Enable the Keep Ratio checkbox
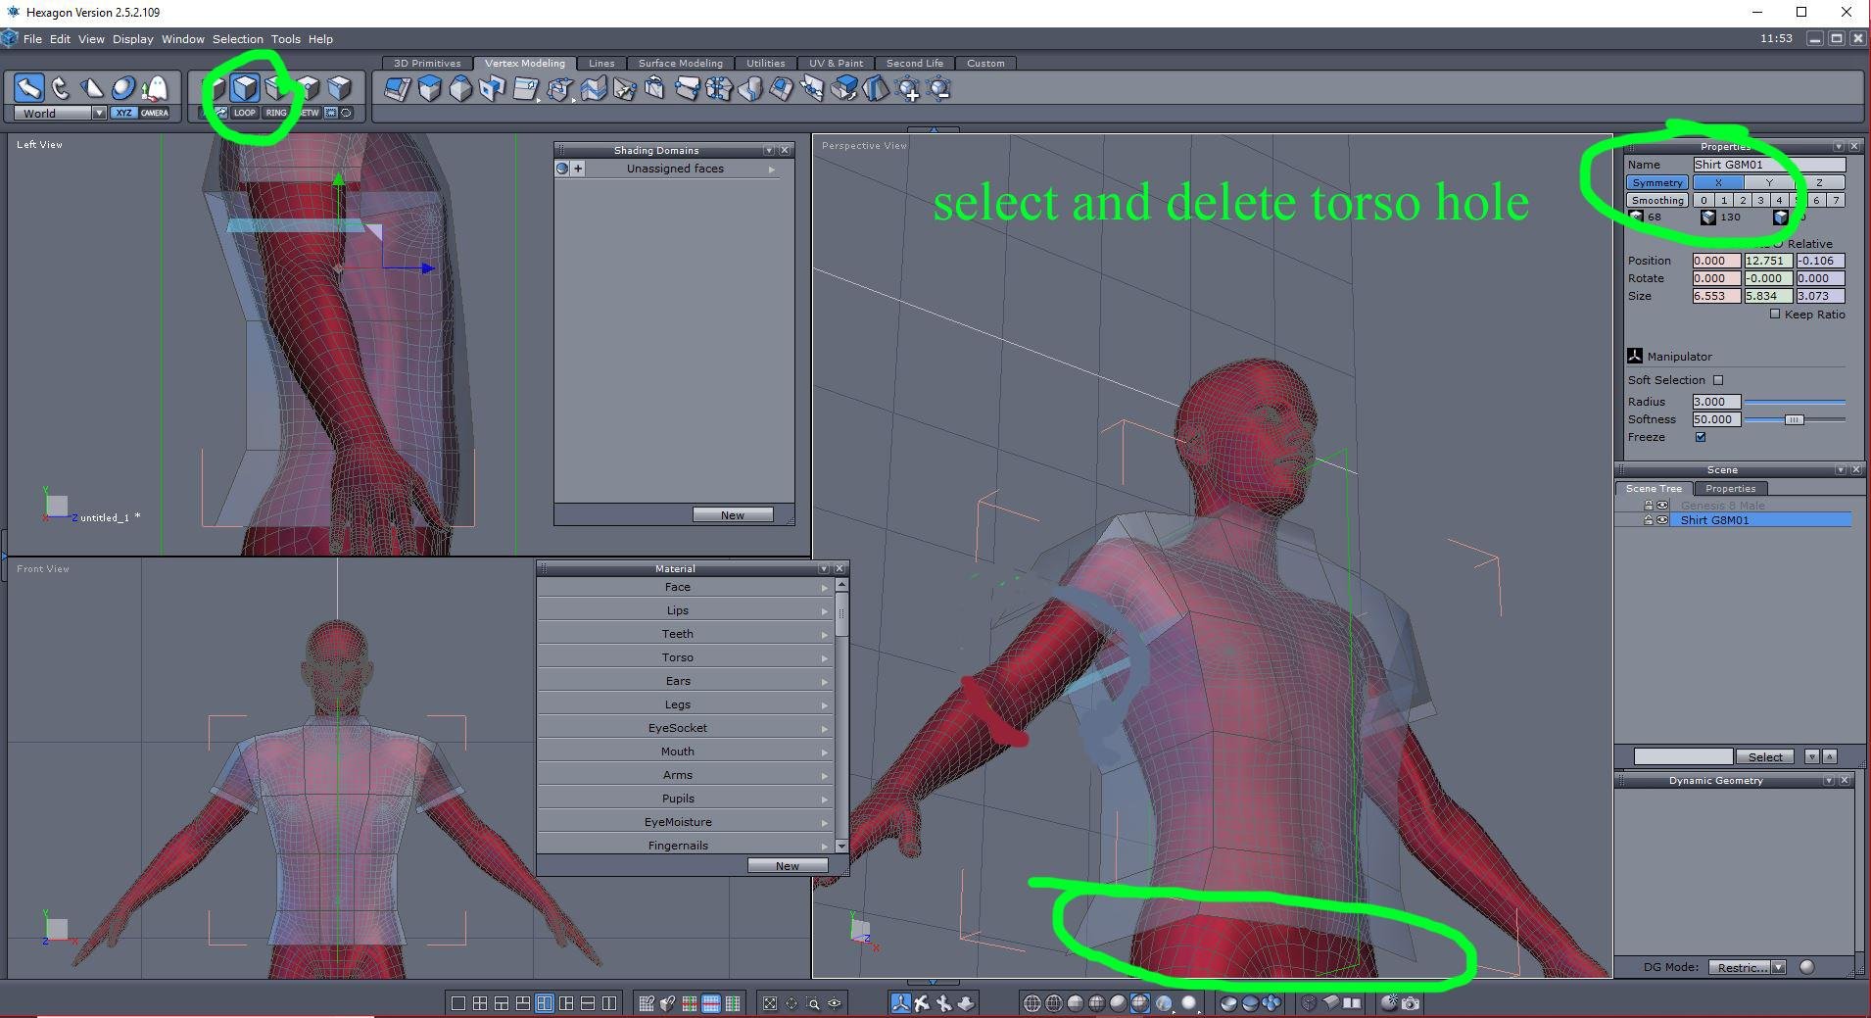This screenshot has width=1871, height=1018. [1775, 315]
